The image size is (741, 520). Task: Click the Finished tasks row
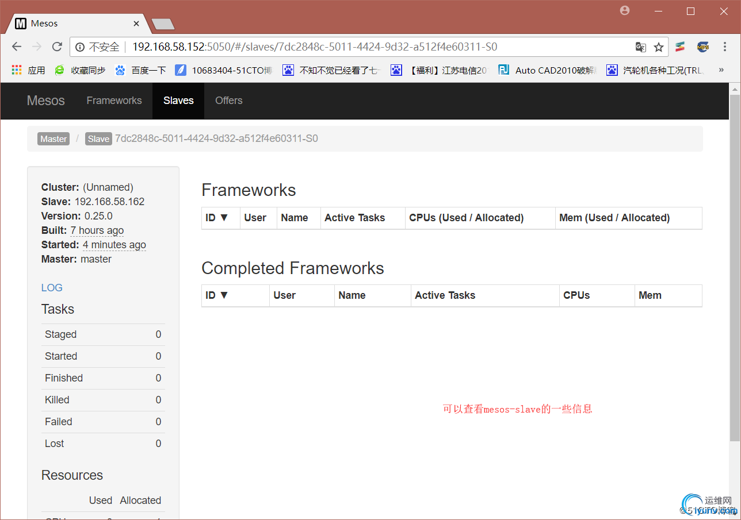[103, 378]
